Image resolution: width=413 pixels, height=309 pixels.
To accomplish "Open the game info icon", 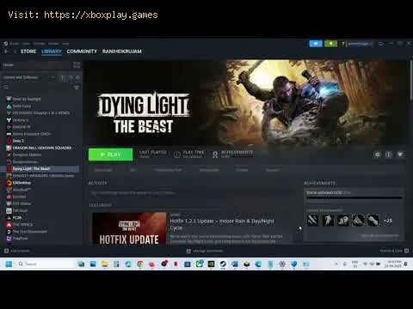I will [389, 154].
